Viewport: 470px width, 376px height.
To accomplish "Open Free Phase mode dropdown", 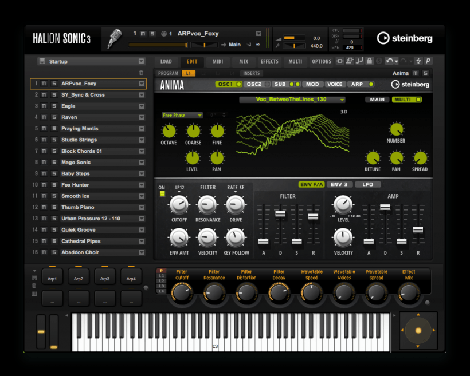I will (x=182, y=115).
